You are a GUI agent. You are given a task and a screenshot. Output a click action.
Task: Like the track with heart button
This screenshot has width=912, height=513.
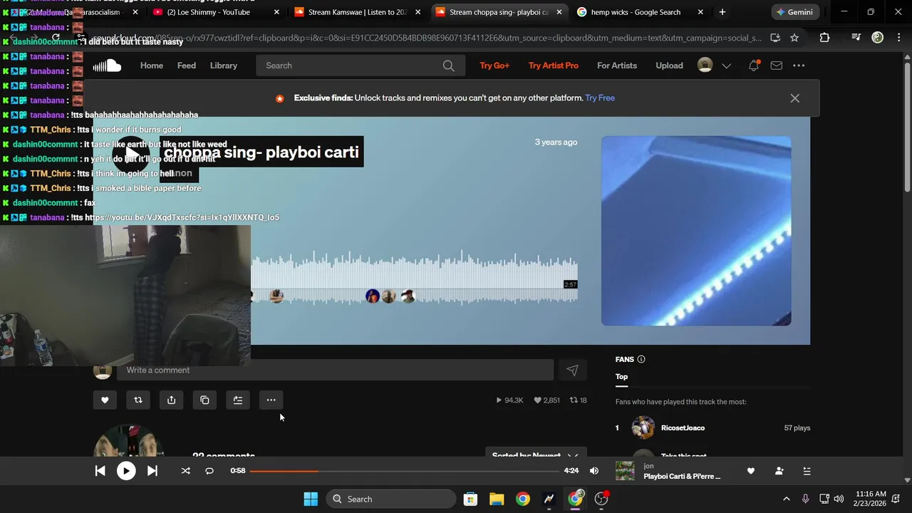tap(105, 400)
